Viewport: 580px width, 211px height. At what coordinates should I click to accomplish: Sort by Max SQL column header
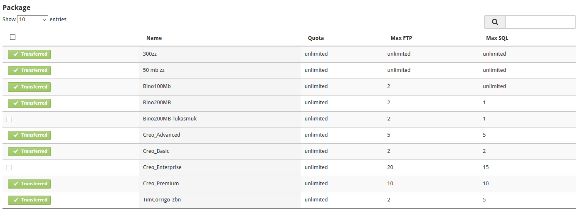click(497, 38)
